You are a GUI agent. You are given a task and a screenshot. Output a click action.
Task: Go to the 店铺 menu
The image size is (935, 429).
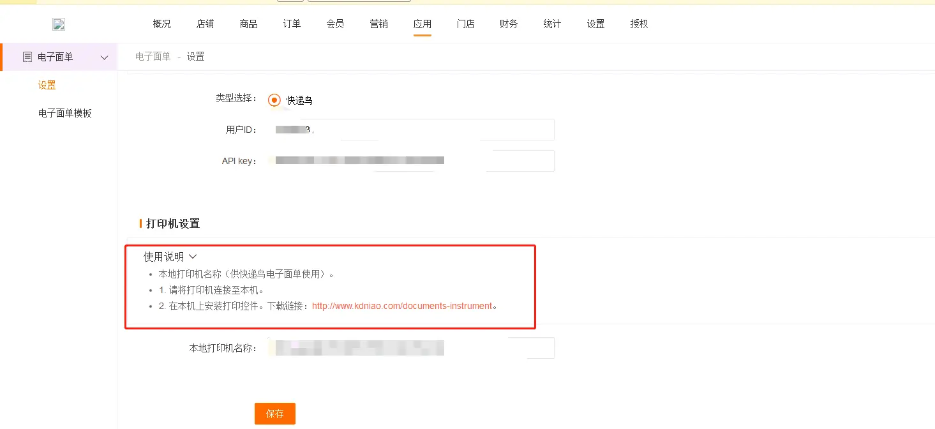[206, 24]
